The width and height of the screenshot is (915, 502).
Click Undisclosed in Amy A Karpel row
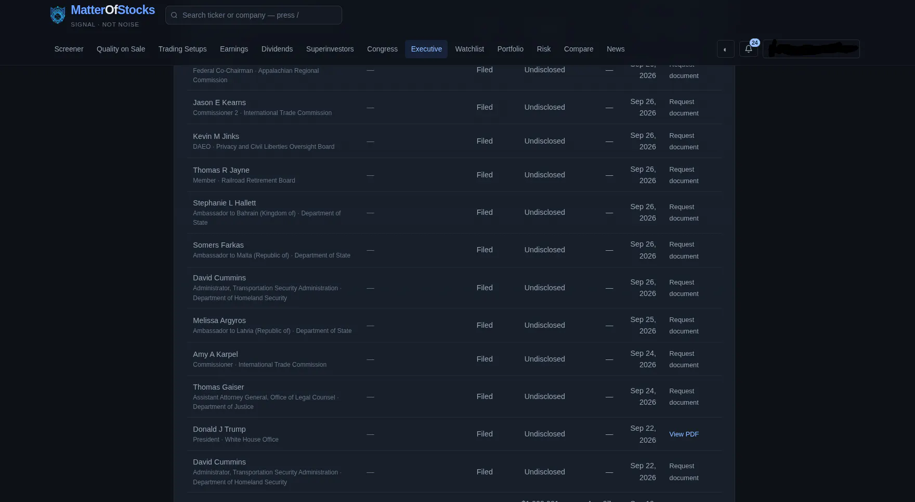click(x=544, y=359)
